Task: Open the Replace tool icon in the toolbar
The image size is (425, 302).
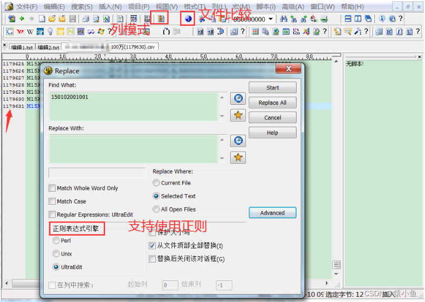Action: coord(314,19)
